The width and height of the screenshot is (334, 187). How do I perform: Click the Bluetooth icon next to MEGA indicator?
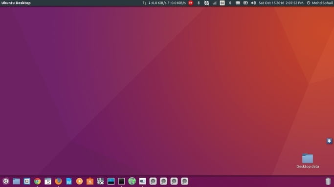point(199,3)
